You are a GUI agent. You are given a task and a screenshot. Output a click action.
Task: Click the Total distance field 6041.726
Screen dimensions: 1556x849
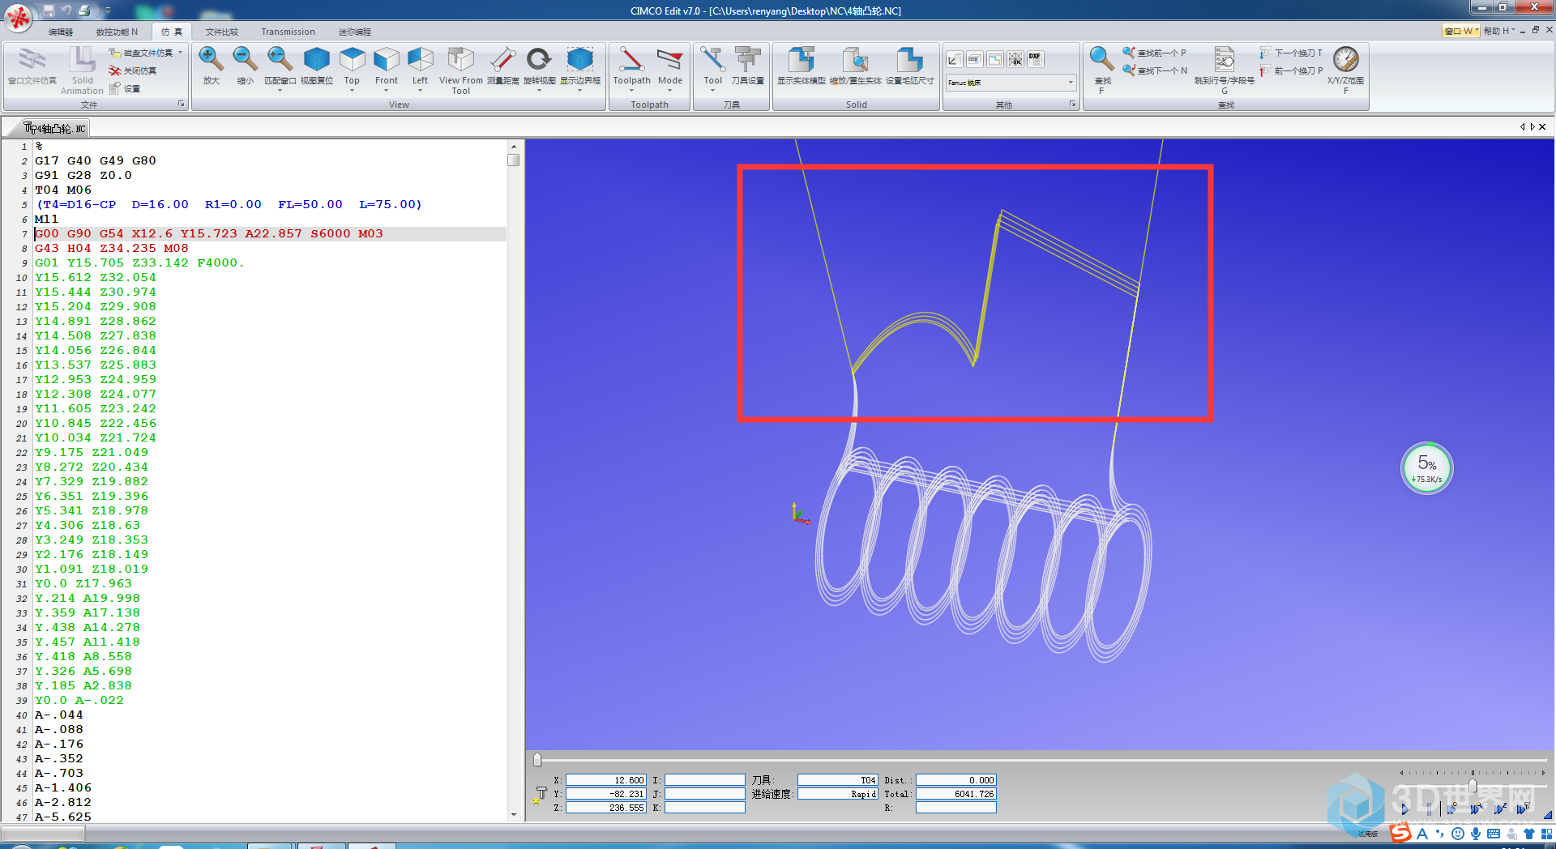(955, 794)
